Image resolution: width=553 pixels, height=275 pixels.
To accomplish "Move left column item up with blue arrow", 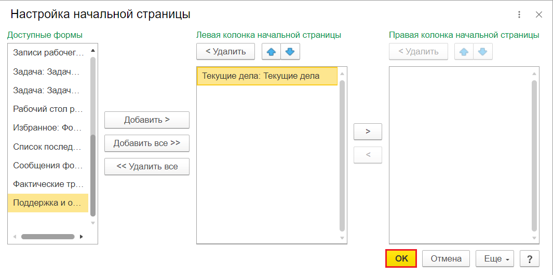I will point(271,52).
